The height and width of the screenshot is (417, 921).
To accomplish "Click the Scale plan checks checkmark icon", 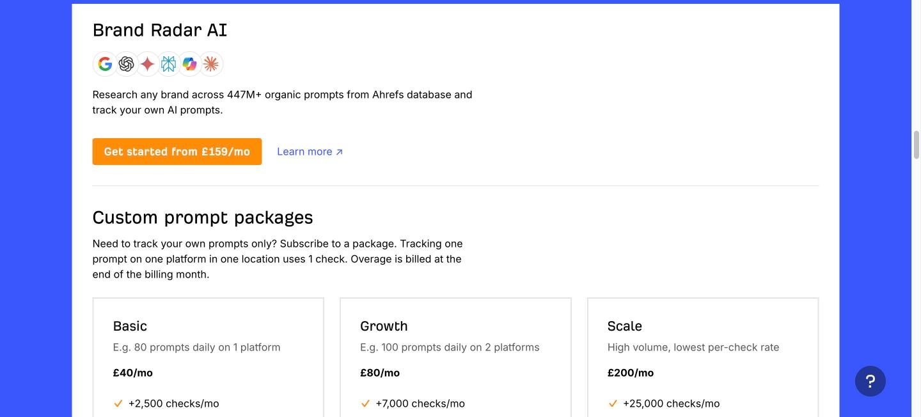I will click(613, 404).
